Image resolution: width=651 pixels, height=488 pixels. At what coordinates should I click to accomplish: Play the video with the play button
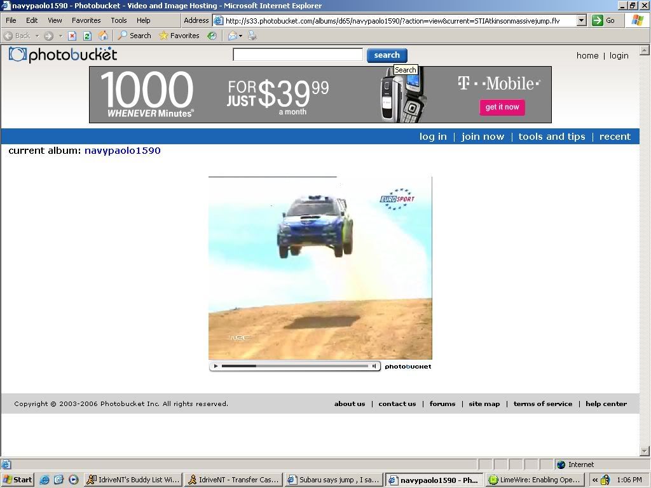pos(216,366)
